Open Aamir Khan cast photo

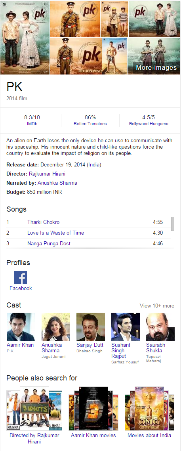21,327
